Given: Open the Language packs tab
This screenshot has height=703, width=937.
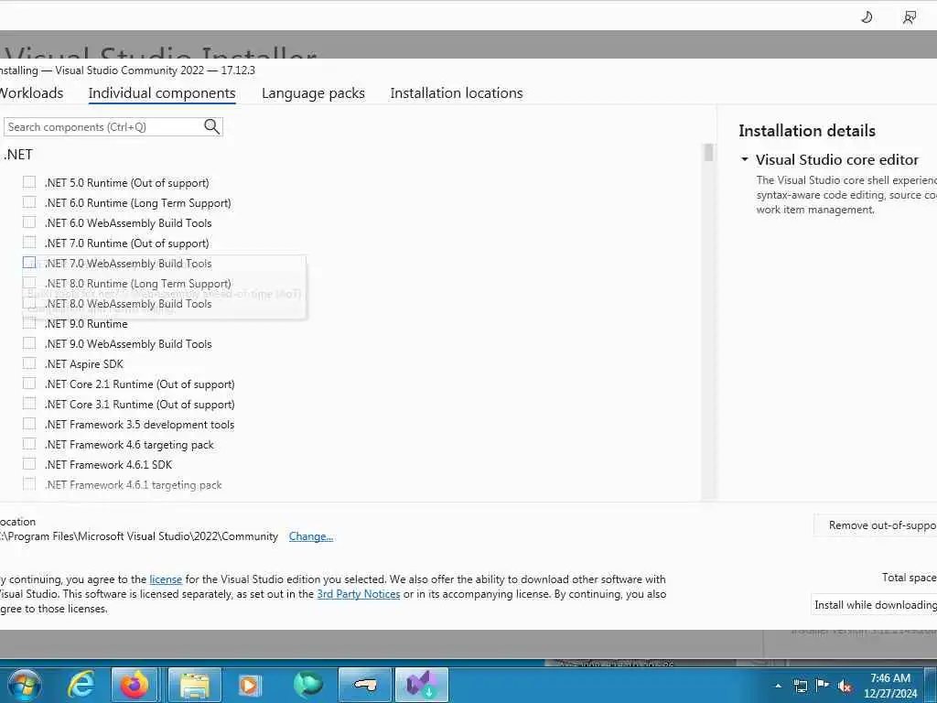Looking at the screenshot, I should [x=313, y=93].
